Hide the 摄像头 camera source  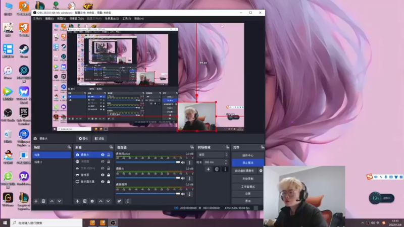(x=103, y=155)
